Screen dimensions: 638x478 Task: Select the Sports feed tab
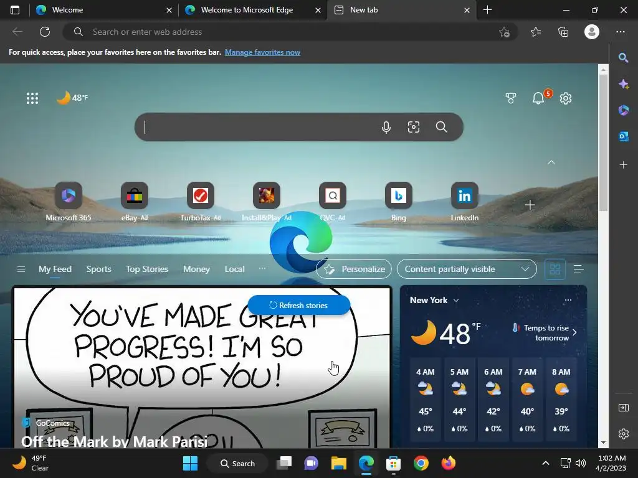point(98,269)
